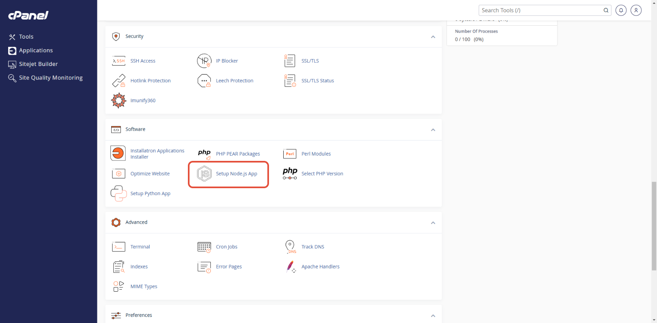Click the Terminal link
657x323 pixels.
pos(140,247)
